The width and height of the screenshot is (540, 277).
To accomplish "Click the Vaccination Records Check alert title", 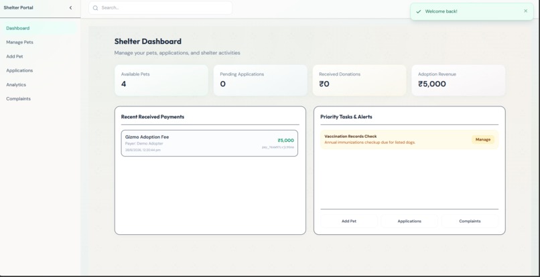I will coord(350,136).
